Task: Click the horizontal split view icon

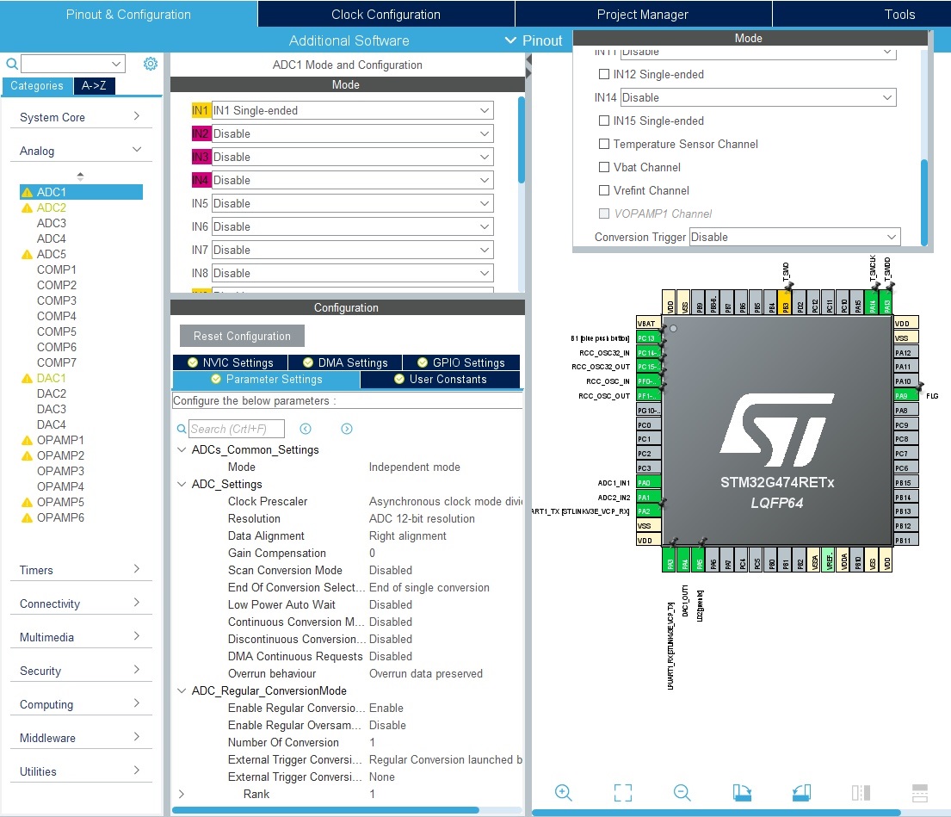Action: (x=919, y=792)
